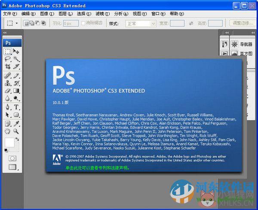Image resolution: width=258 pixels, height=210 pixels.
Task: Click the 高度 height input field
Action: 215,23
